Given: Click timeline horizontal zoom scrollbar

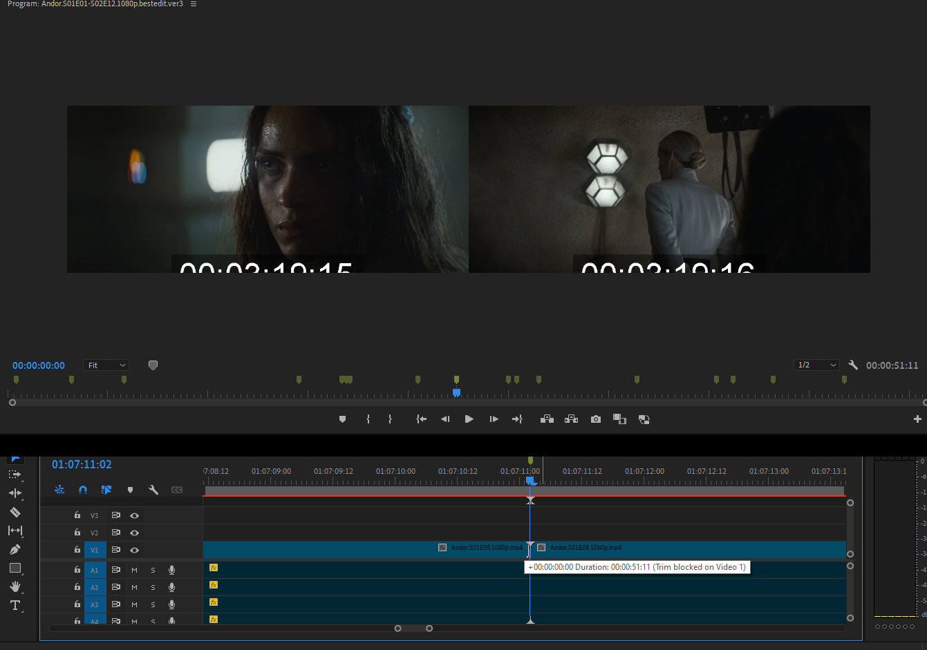Looking at the screenshot, I should tap(413, 629).
